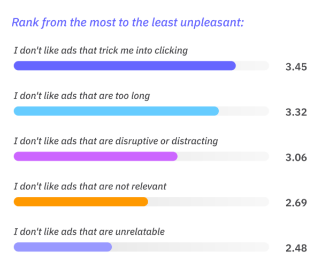The height and width of the screenshot is (268, 321).
Task: Click unfilled gray track of the unrelatable bar
Action: 190,247
